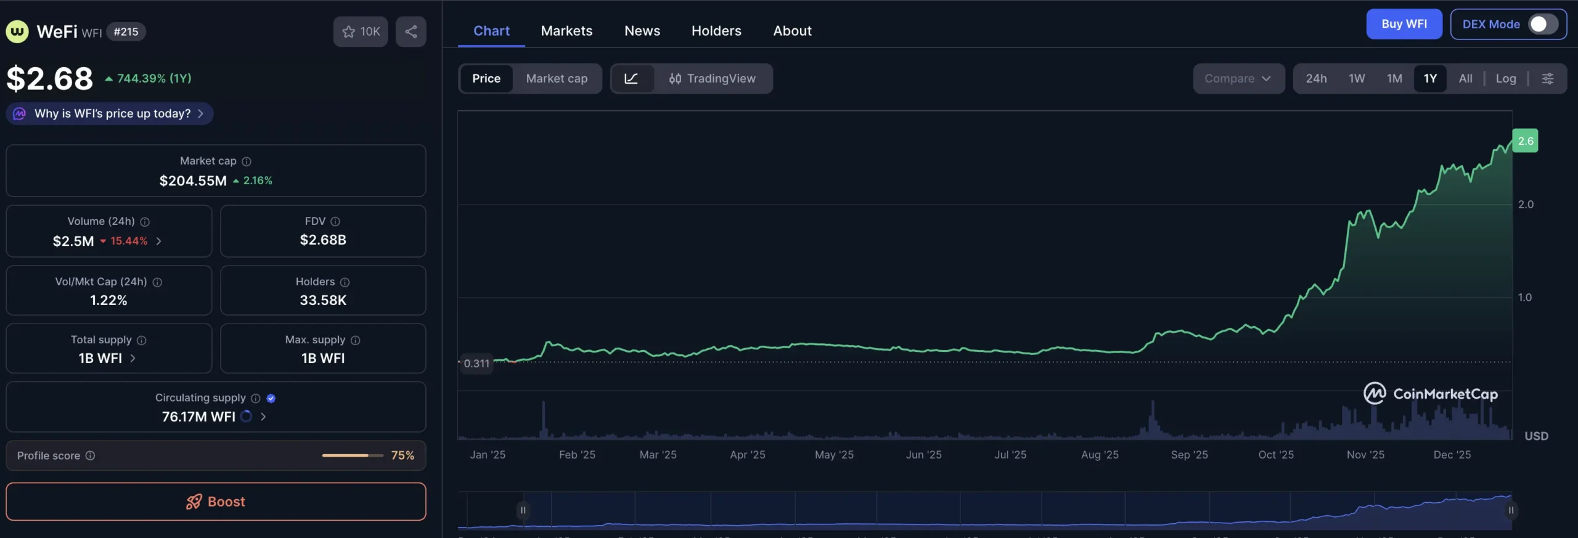Viewport: 1578px width, 538px height.
Task: Click the right handle of chart range slider
Action: [1510, 510]
